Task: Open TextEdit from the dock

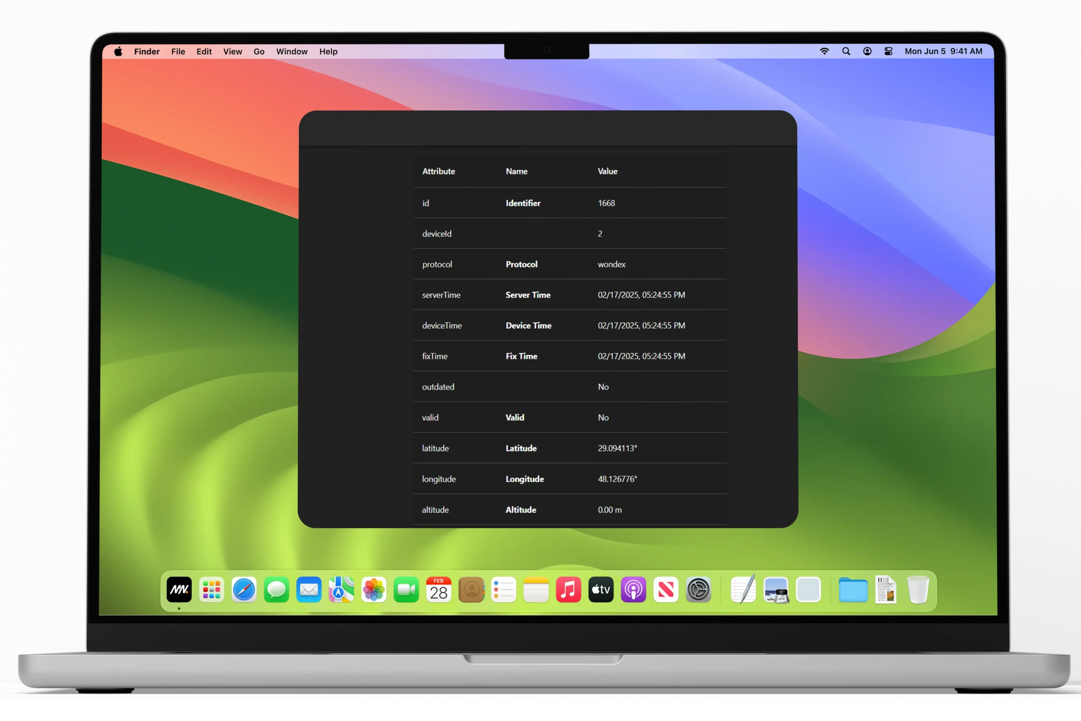Action: (744, 589)
